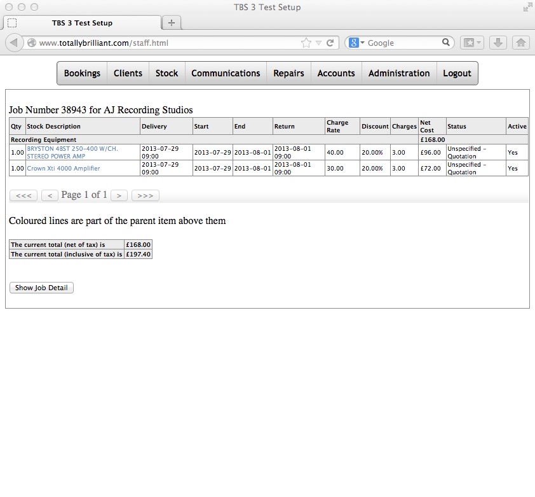Screen dimensions: 535x497
Task: Open the Communications menu
Action: click(226, 73)
